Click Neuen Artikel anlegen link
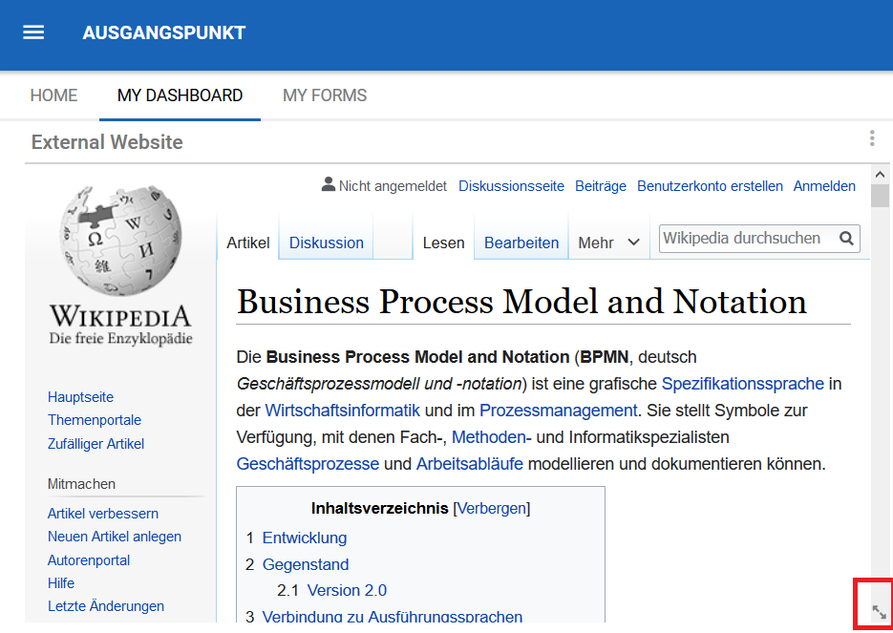 tap(115, 537)
